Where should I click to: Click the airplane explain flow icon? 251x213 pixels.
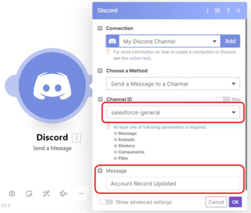coord(63,193)
